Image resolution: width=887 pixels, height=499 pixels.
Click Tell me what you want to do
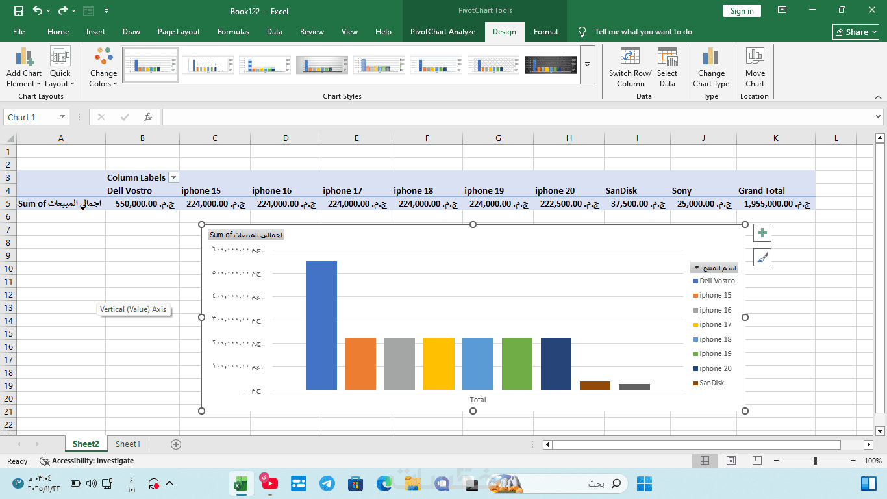[643, 32]
